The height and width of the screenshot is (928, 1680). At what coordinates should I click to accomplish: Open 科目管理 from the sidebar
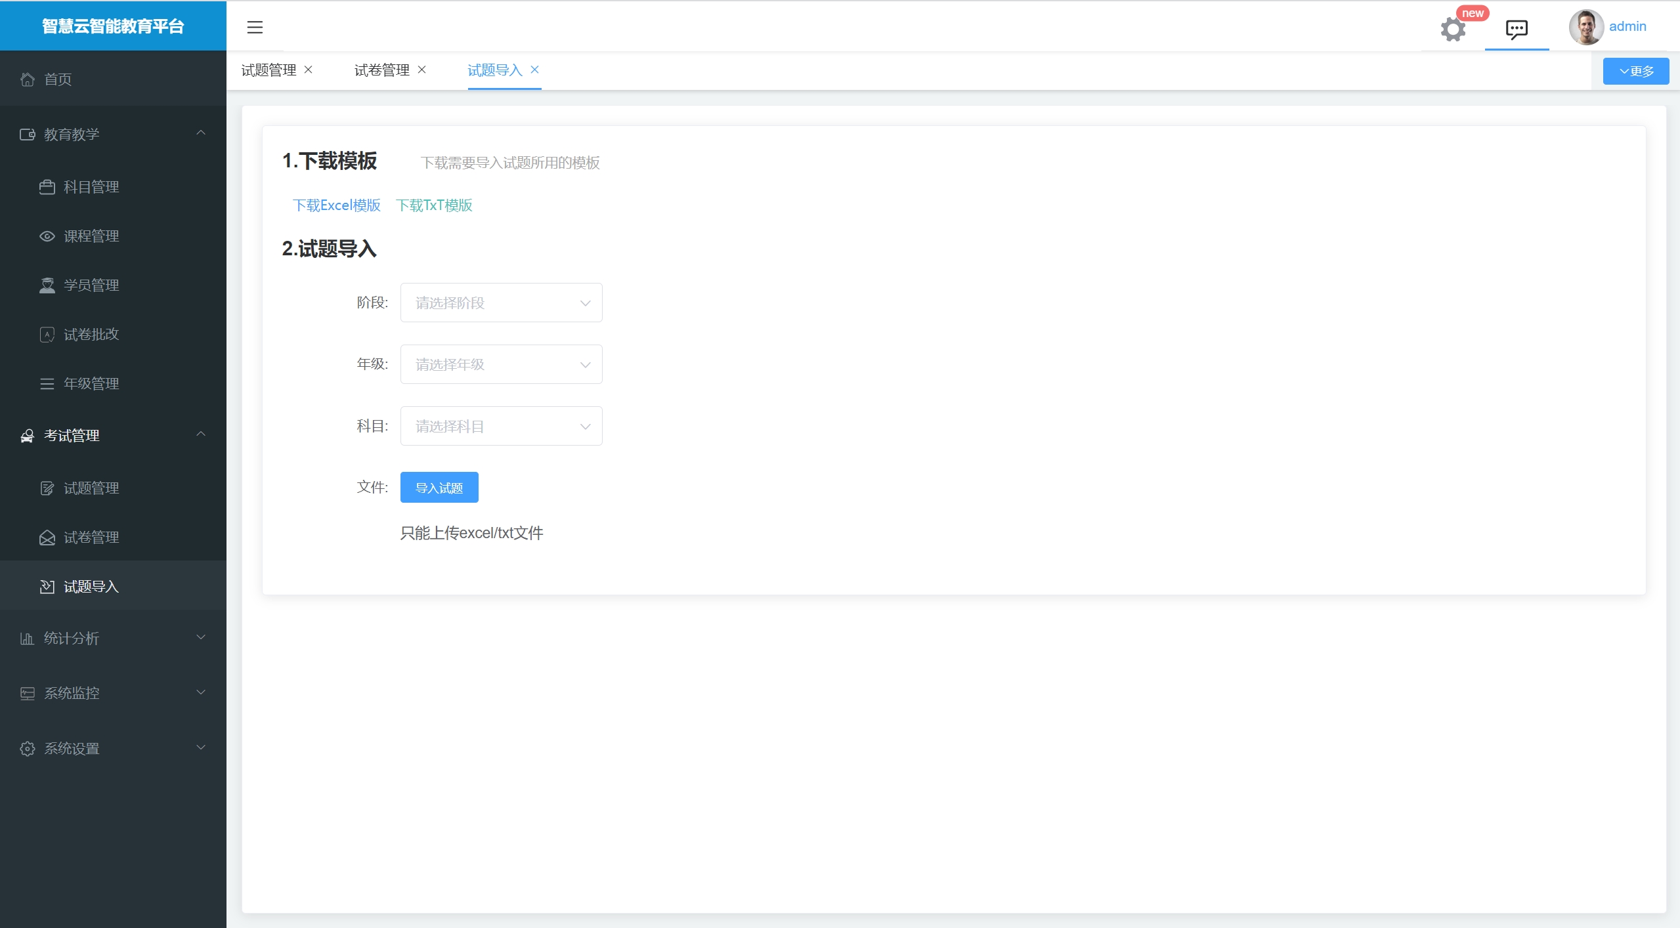tap(91, 187)
